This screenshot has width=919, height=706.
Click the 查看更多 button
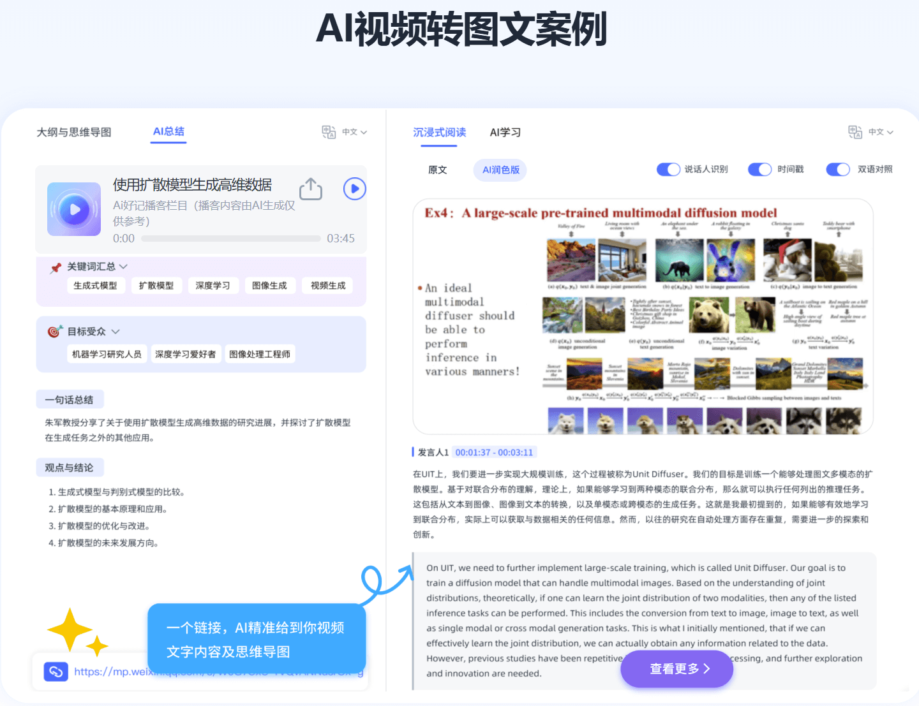676,669
